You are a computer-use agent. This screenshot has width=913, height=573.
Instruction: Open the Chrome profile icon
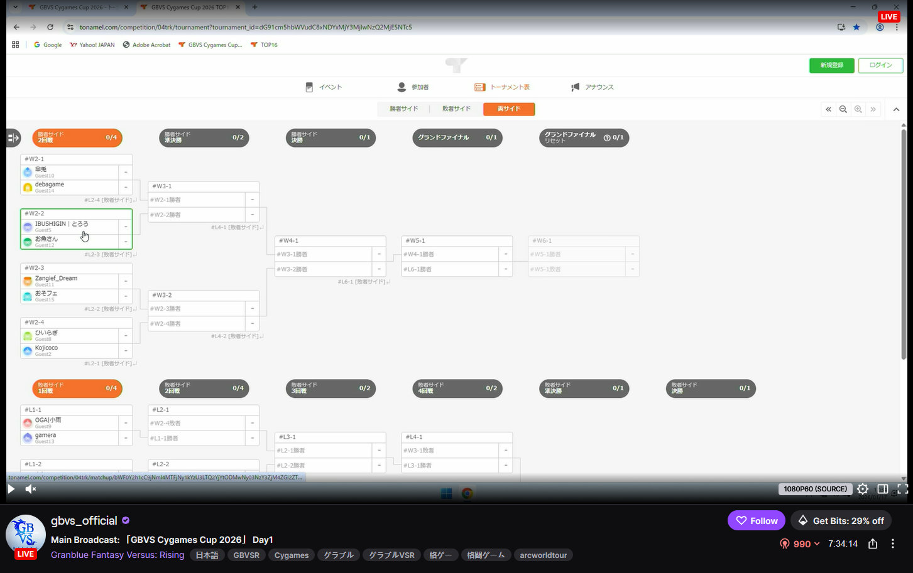pyautogui.click(x=880, y=27)
